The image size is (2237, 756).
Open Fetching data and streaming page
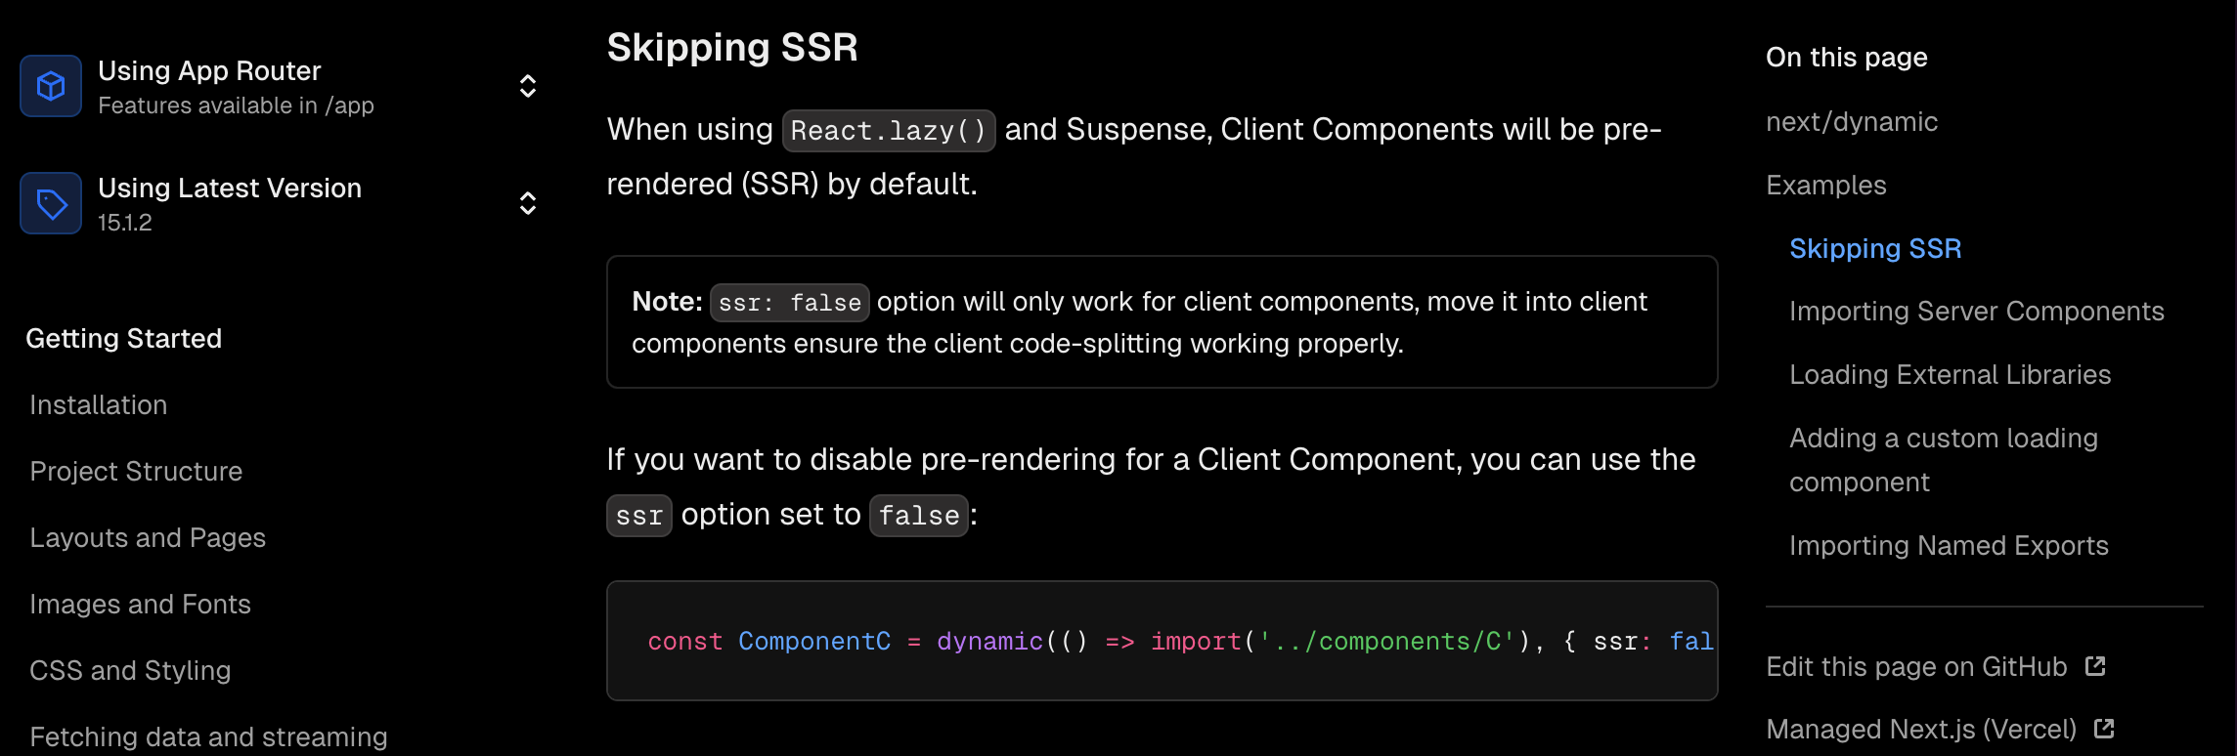click(208, 736)
